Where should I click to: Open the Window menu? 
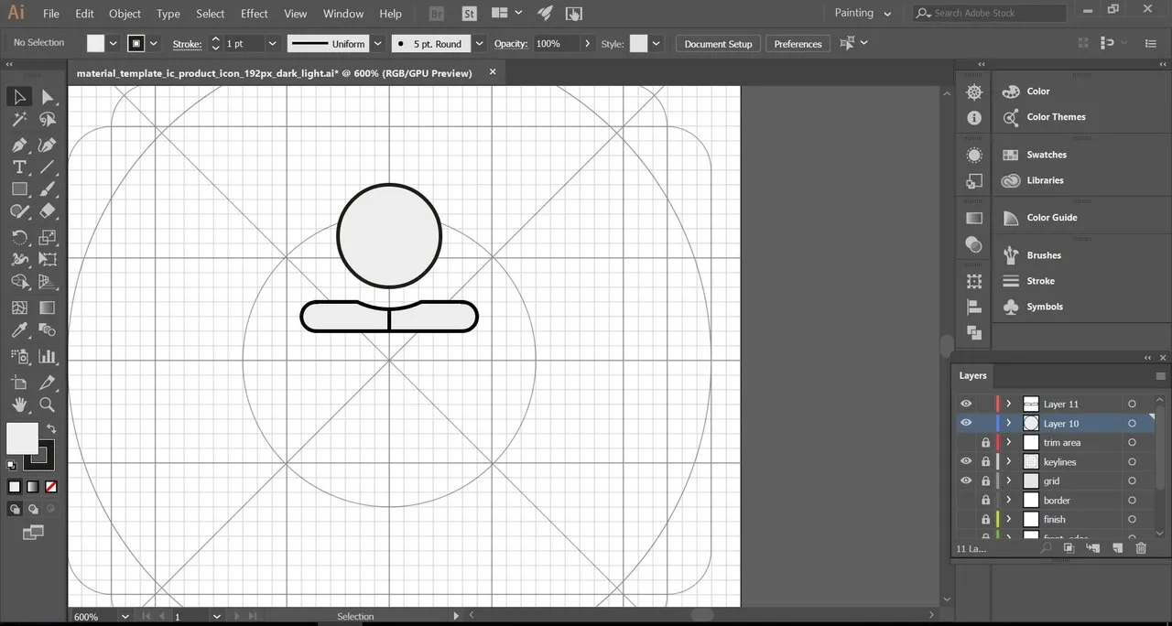pyautogui.click(x=343, y=14)
